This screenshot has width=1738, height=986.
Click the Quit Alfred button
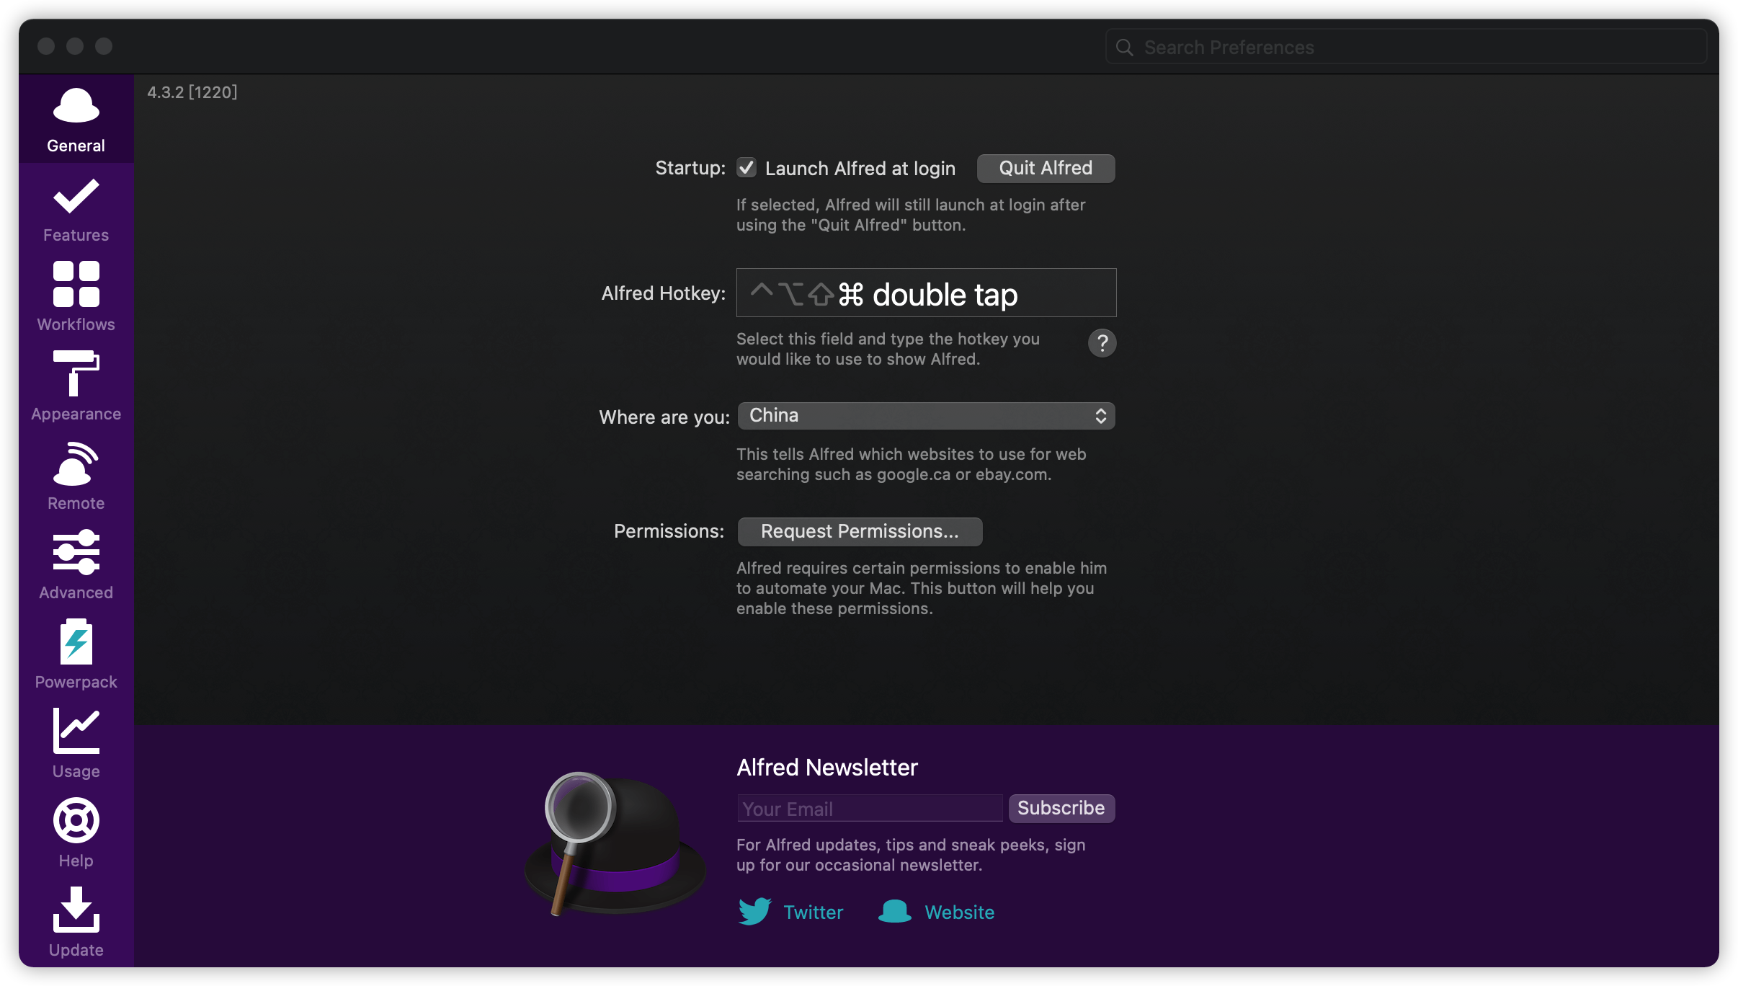[1046, 168]
